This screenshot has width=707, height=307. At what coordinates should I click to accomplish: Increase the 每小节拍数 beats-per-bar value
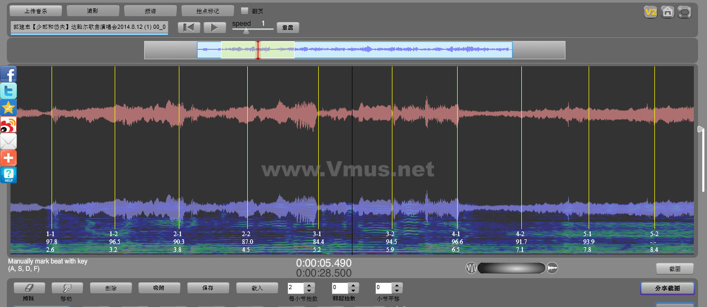(309, 285)
